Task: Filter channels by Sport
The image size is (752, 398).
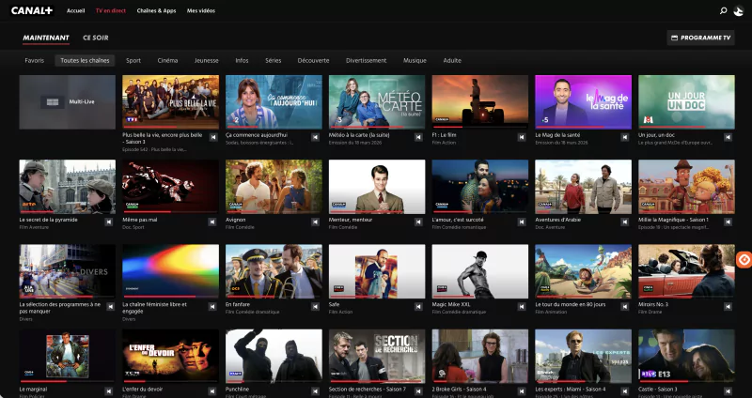Action: pos(133,60)
